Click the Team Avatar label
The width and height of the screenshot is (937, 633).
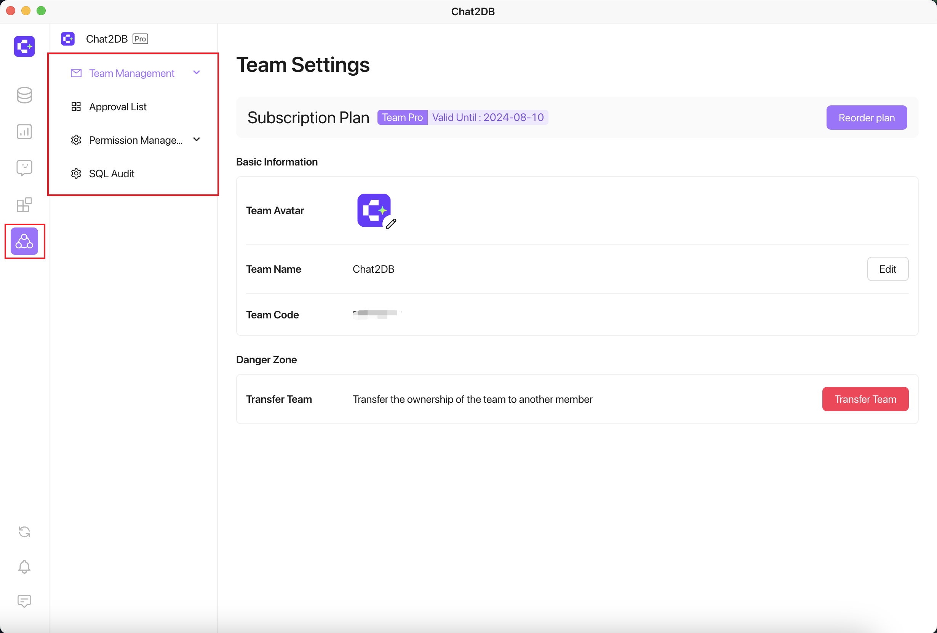coord(275,211)
